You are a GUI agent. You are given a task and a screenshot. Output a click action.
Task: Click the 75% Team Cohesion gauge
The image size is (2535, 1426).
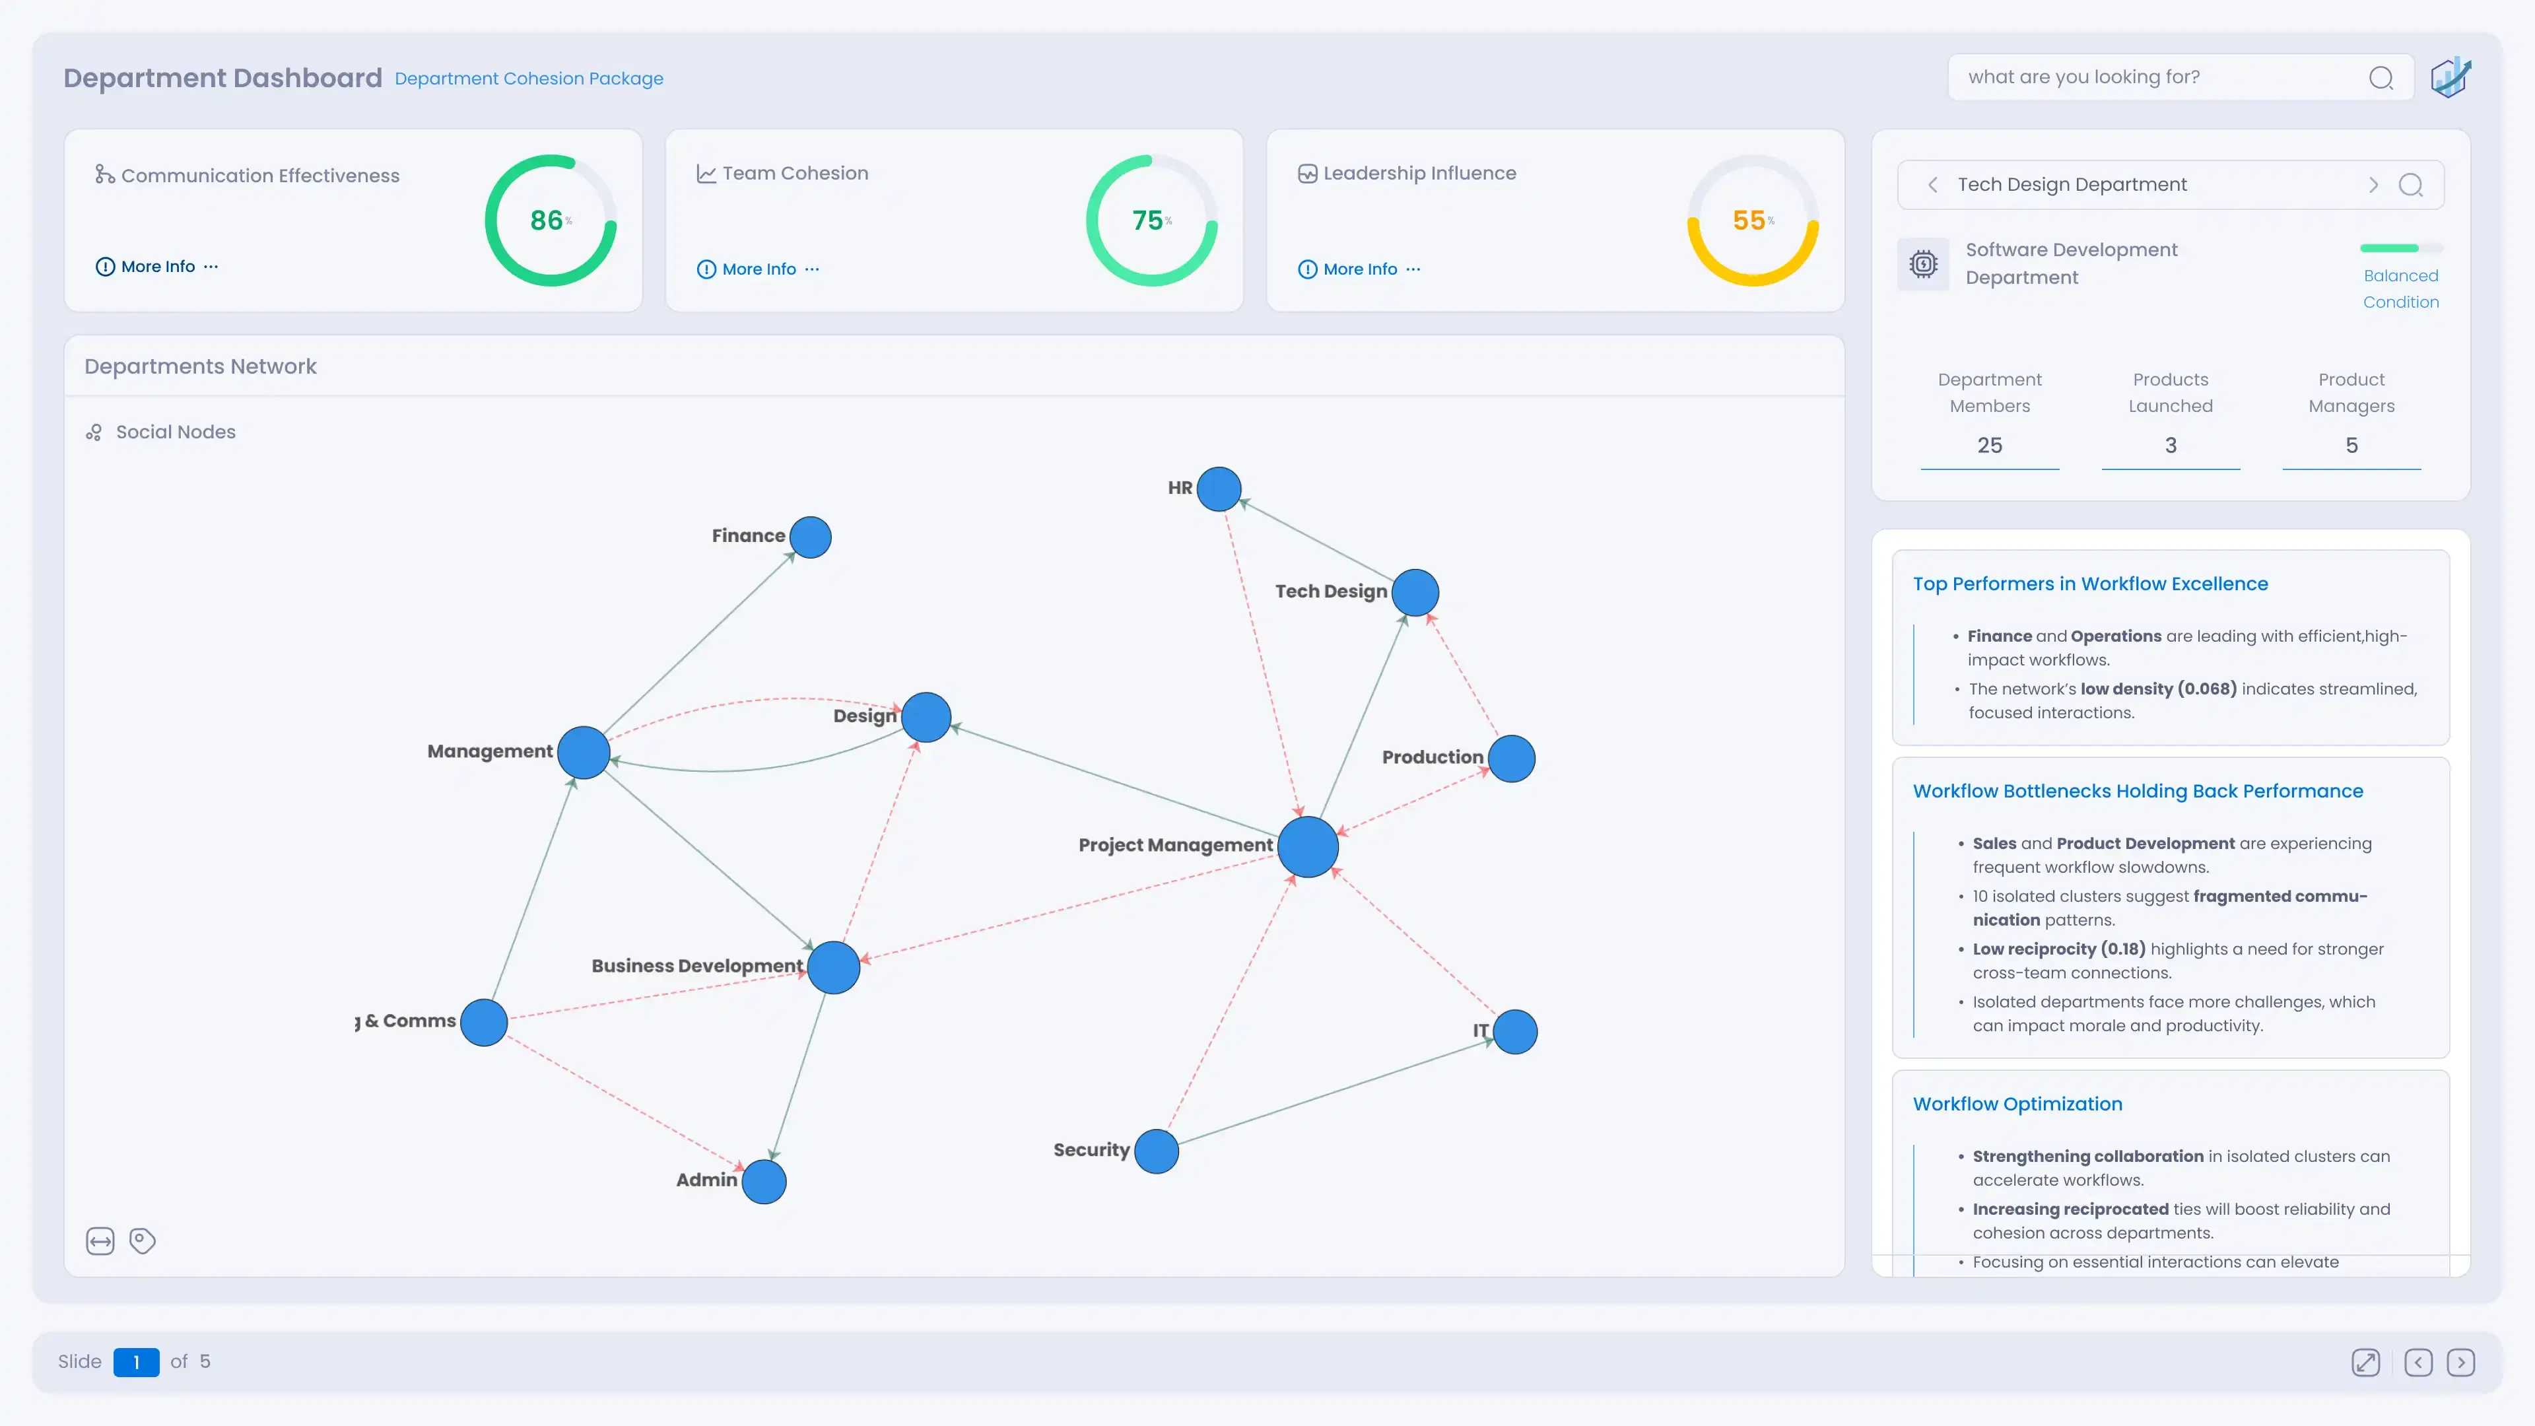coord(1153,221)
